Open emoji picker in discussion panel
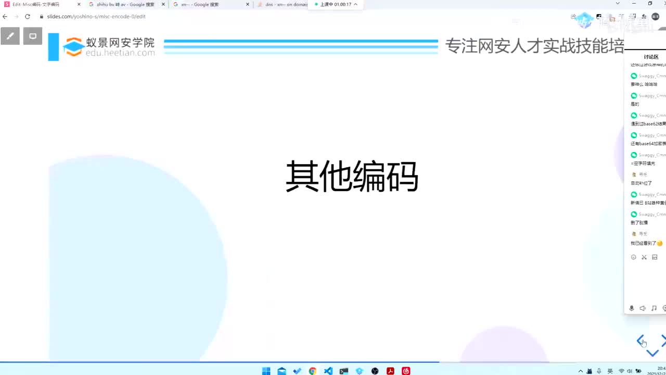Screen dimensions: 666x375 (633, 257)
